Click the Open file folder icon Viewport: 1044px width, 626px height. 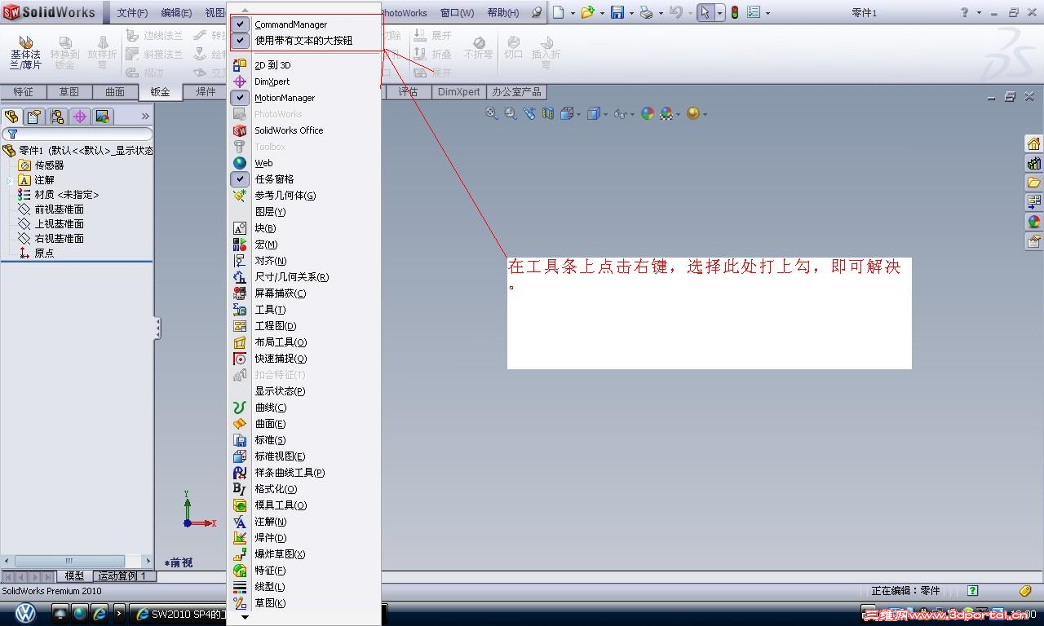587,12
